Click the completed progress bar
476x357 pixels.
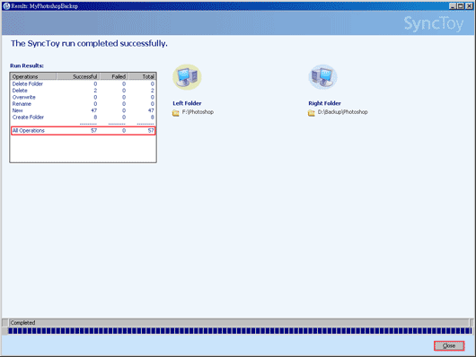coord(240,331)
